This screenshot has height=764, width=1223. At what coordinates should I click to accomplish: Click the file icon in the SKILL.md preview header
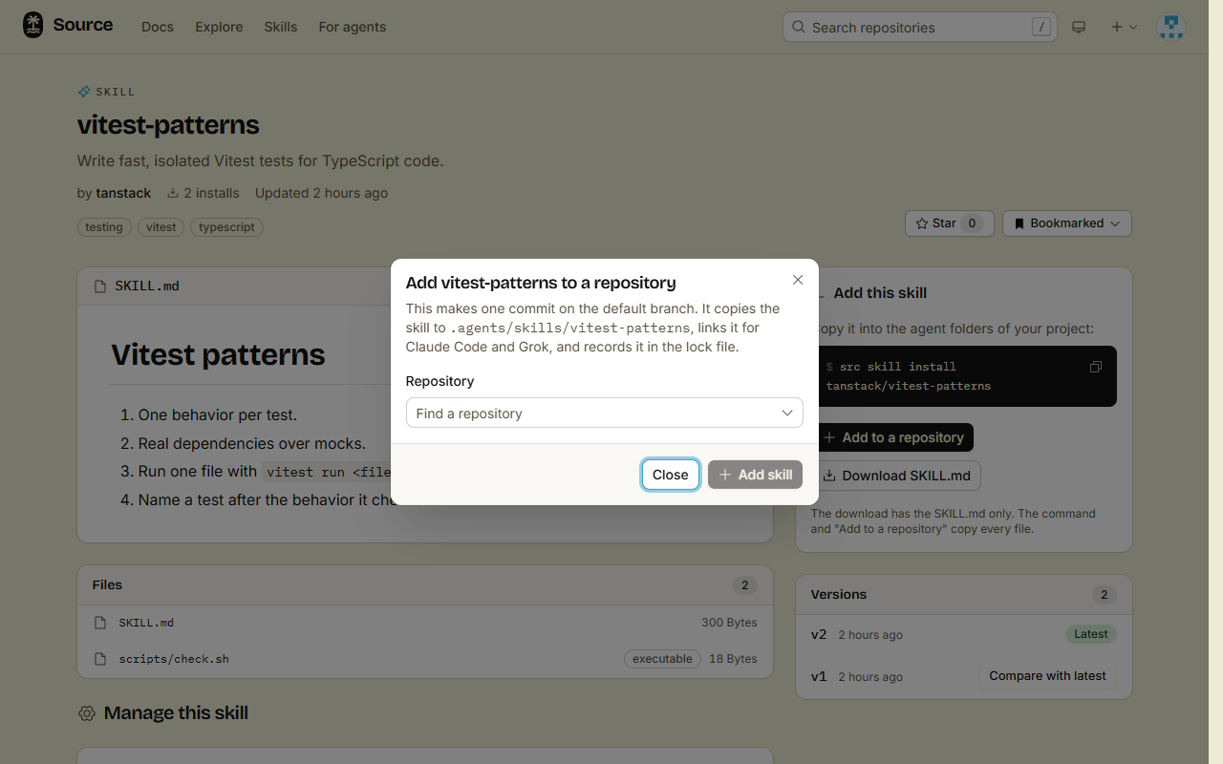pos(100,286)
